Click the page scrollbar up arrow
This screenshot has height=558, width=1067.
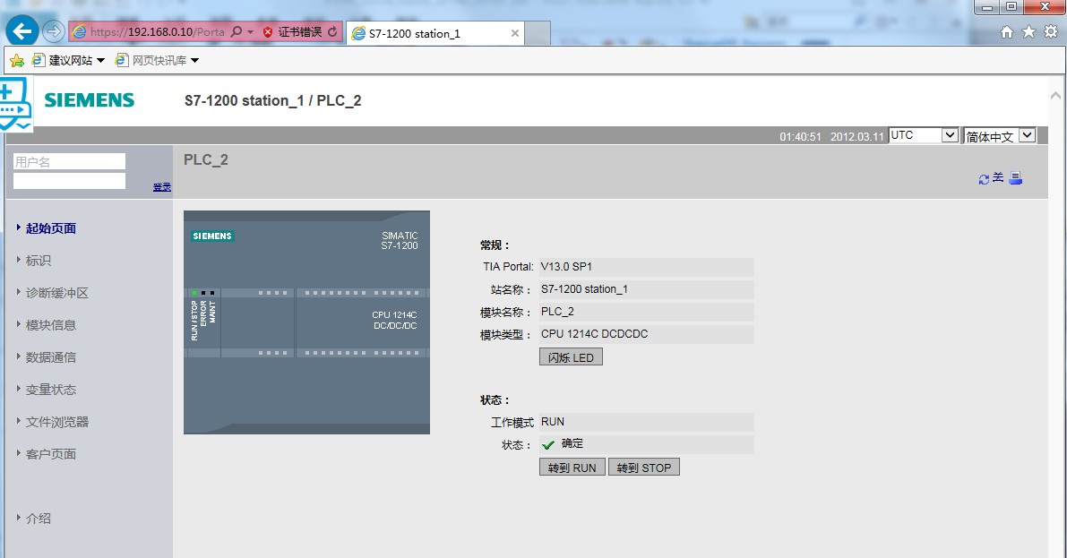tap(1055, 96)
